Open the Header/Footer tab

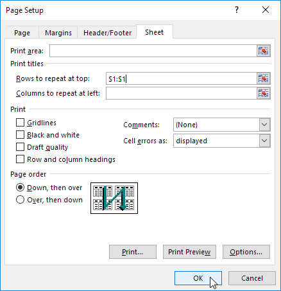pos(107,33)
